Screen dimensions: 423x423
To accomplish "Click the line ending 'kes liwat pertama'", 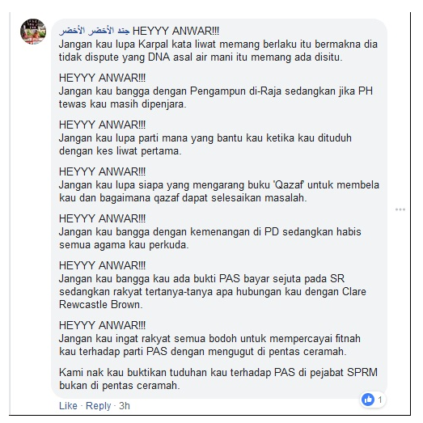I will 121,151.
